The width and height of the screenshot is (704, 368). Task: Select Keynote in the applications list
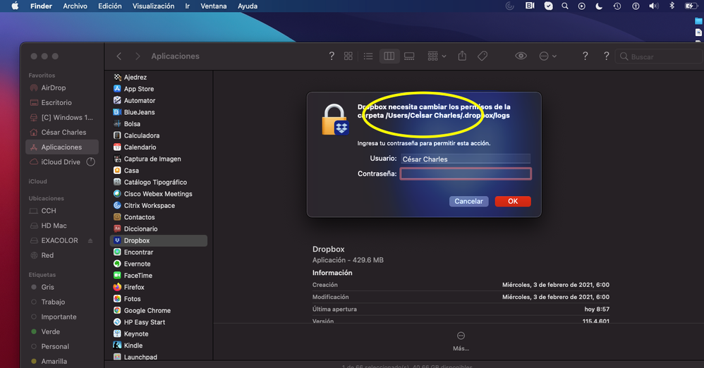(x=159, y=334)
